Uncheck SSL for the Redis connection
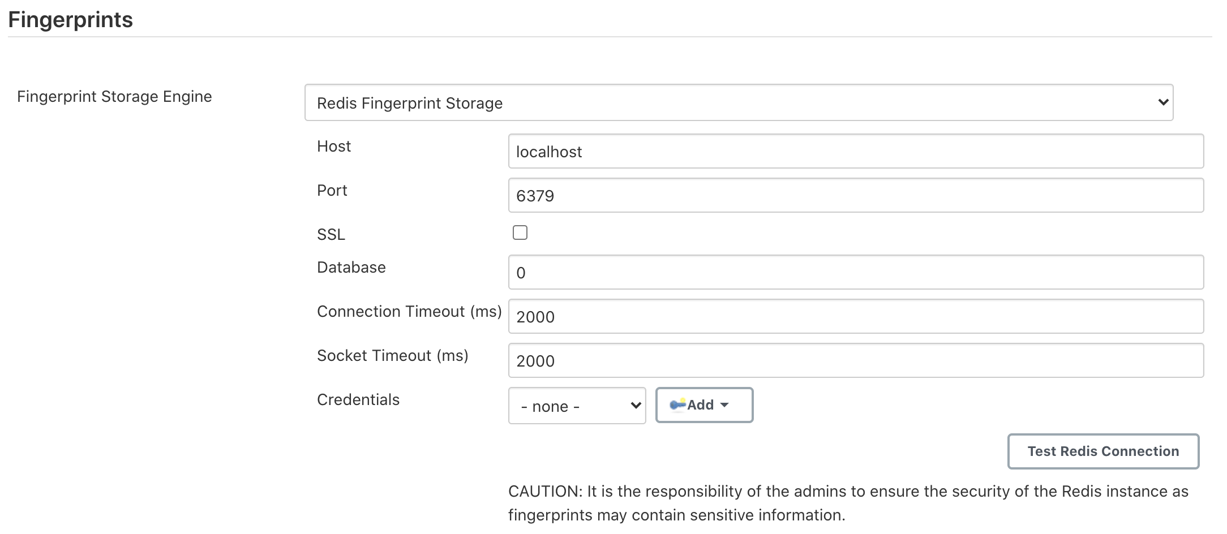1227x534 pixels. [x=520, y=232]
